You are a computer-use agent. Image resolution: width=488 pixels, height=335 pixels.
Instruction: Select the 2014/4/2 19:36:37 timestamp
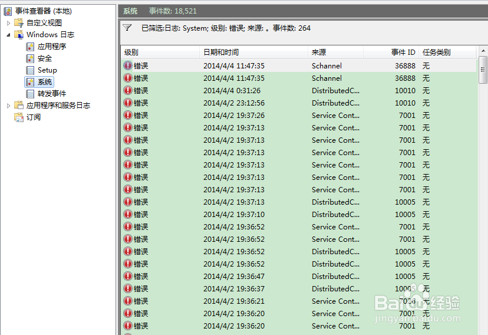(234, 289)
